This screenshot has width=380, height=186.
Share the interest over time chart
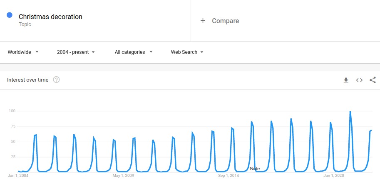coord(373,80)
